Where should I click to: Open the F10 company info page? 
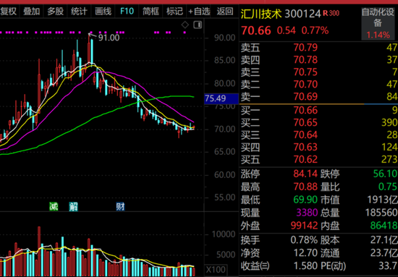127,12
